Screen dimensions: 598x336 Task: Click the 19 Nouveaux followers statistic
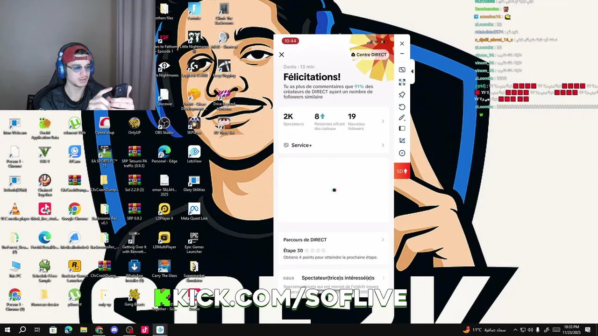tap(356, 121)
